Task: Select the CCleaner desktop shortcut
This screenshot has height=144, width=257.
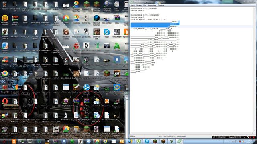Action: (5, 61)
